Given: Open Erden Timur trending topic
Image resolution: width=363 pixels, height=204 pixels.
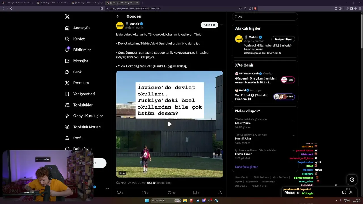Looking at the screenshot, I should pyautogui.click(x=243, y=154).
